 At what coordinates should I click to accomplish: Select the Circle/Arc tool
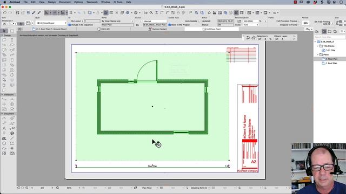(4, 143)
